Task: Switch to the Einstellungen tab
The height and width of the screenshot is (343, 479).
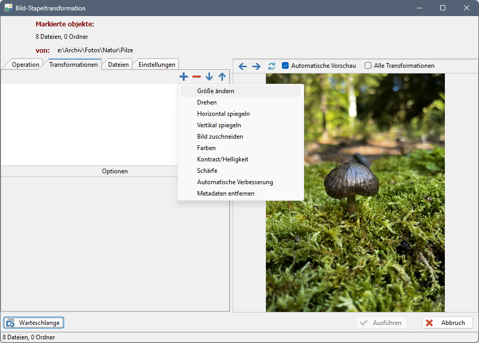Action: point(156,65)
